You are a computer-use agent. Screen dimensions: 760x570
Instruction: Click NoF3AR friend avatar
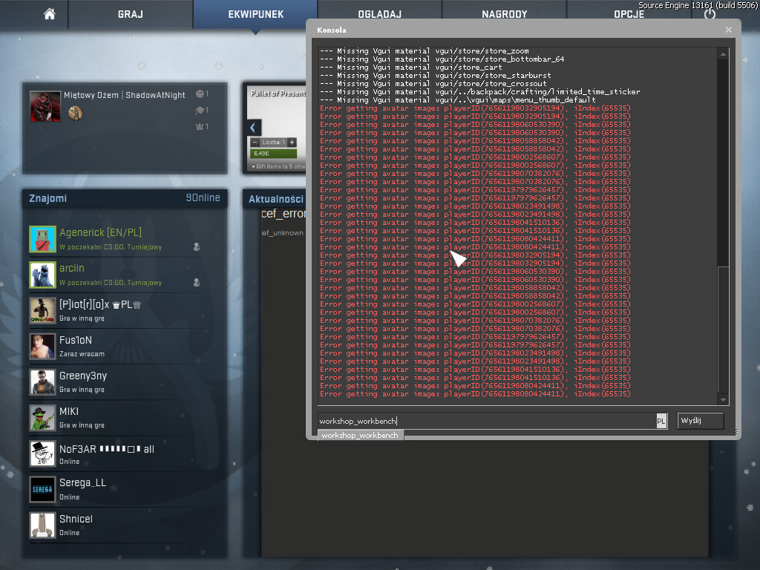[42, 453]
